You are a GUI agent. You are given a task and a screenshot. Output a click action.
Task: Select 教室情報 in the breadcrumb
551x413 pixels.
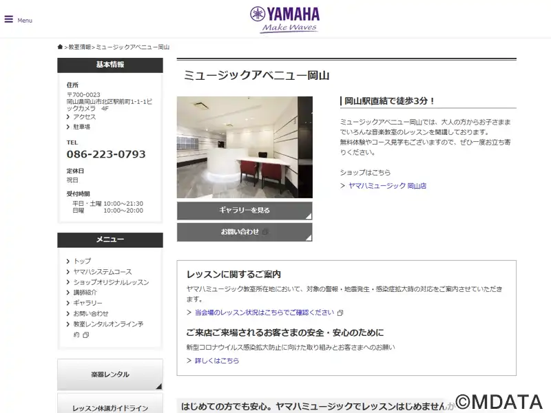coord(80,47)
